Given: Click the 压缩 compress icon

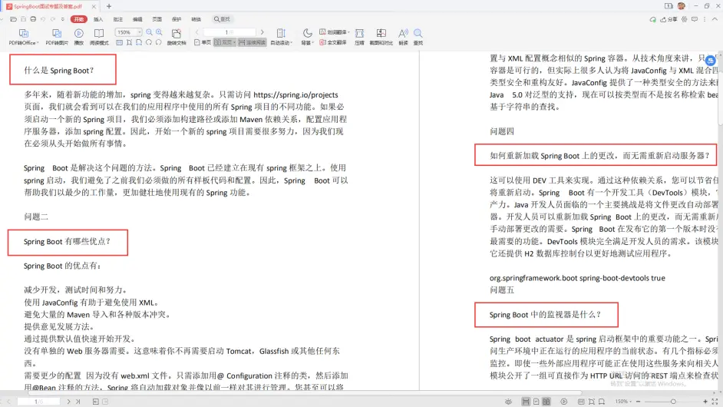Looking at the screenshot, I should [359, 33].
